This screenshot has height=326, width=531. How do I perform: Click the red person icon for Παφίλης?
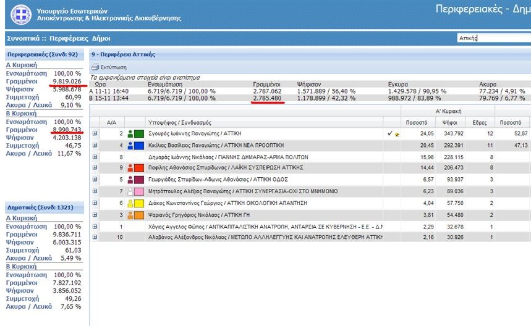point(130,168)
